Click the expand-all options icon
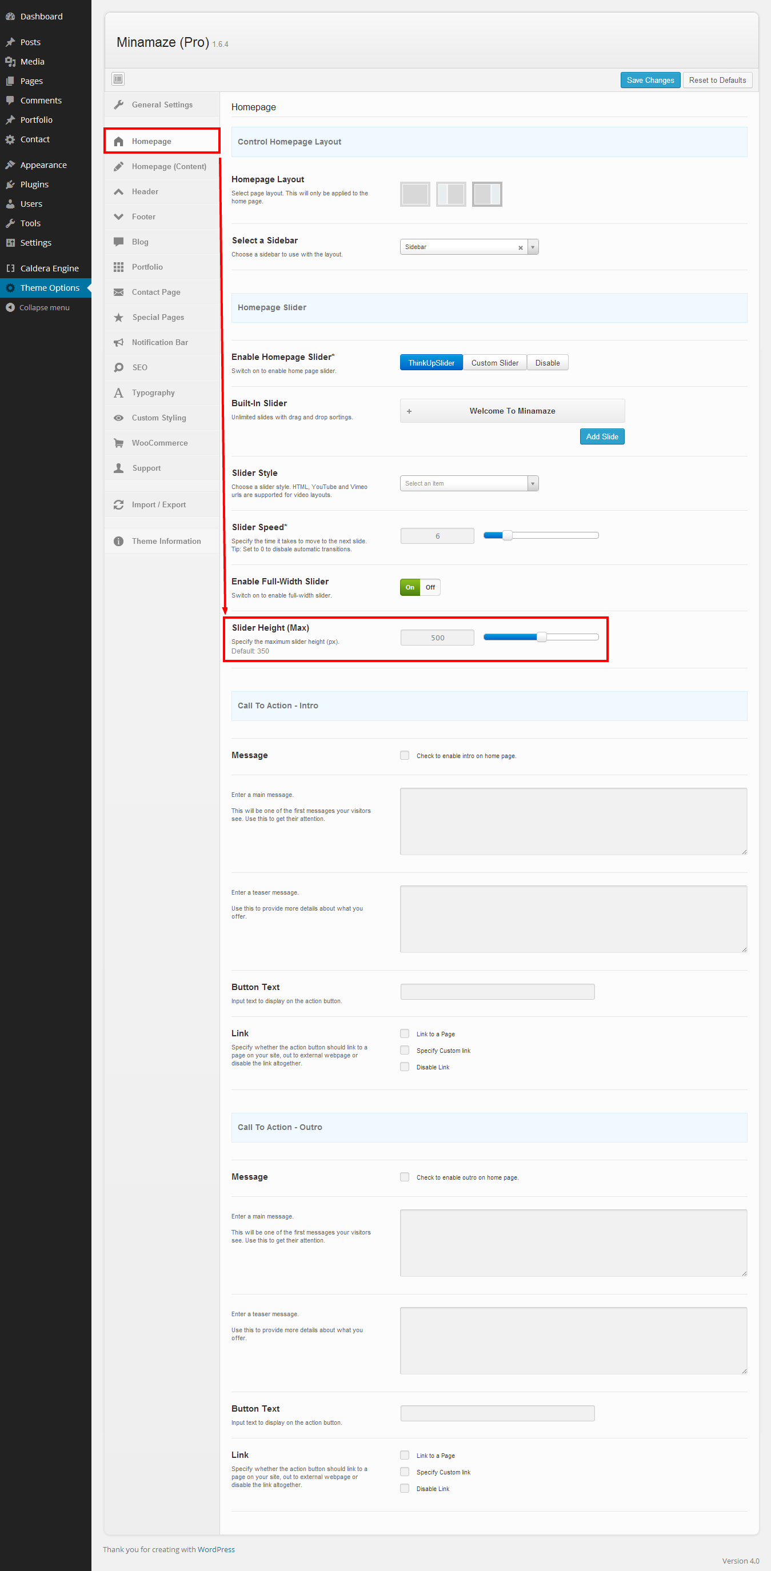The image size is (771, 1571). point(118,79)
